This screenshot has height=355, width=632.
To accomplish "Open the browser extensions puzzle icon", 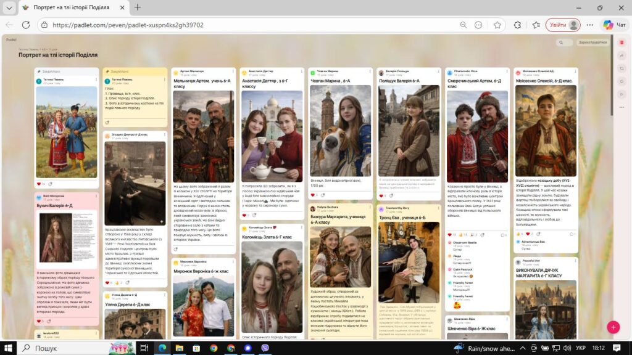I will pos(517,25).
